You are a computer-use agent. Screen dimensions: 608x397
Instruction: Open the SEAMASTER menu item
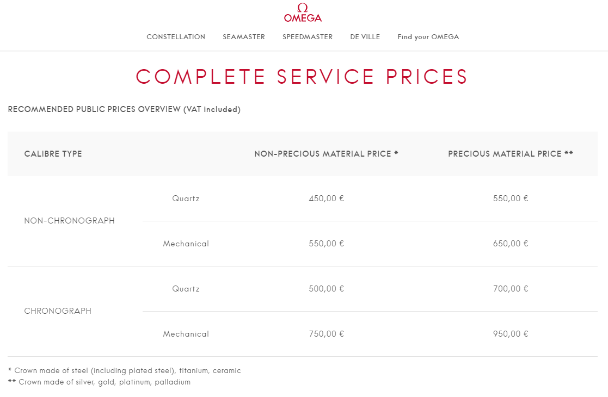(244, 37)
